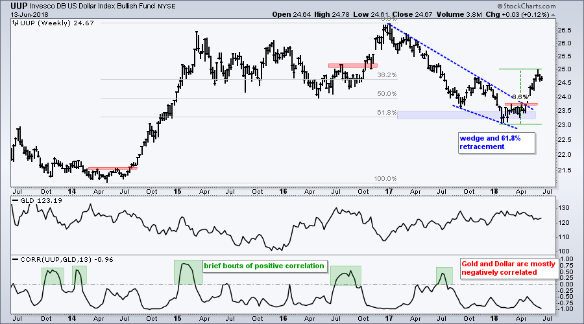
Task: Click the -1.00 correlation axis label
Action: pos(565,309)
